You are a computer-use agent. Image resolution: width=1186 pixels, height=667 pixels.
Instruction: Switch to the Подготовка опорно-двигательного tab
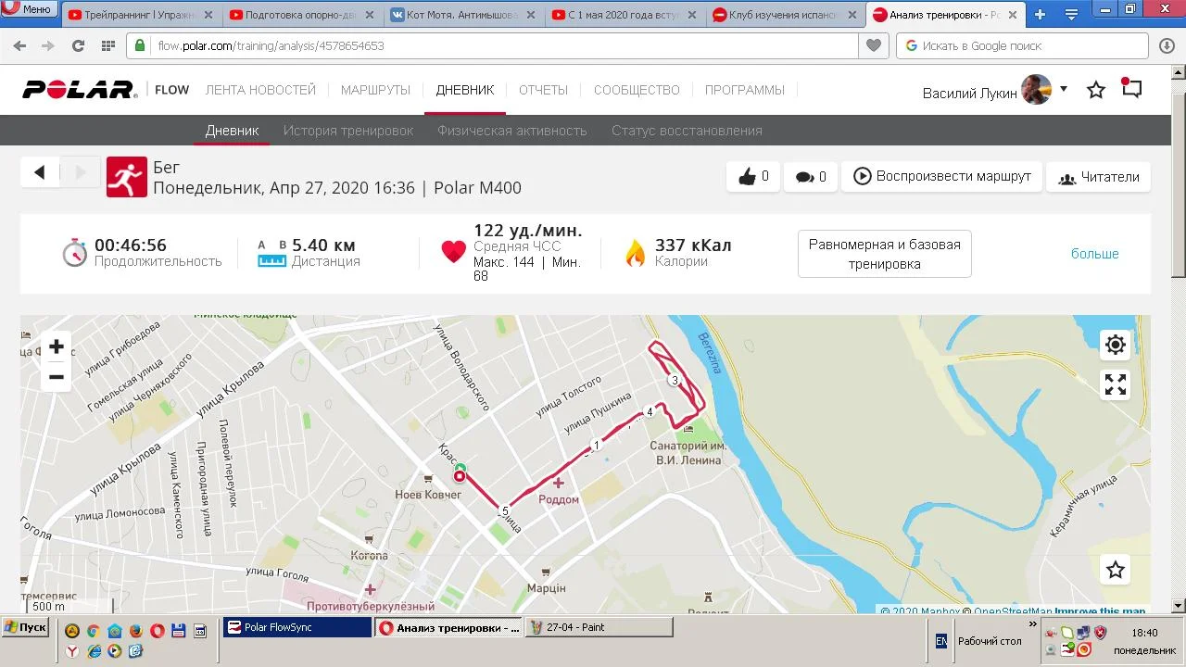click(x=302, y=15)
